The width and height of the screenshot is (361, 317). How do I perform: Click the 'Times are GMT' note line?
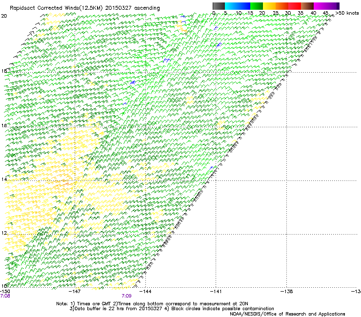pos(152,304)
